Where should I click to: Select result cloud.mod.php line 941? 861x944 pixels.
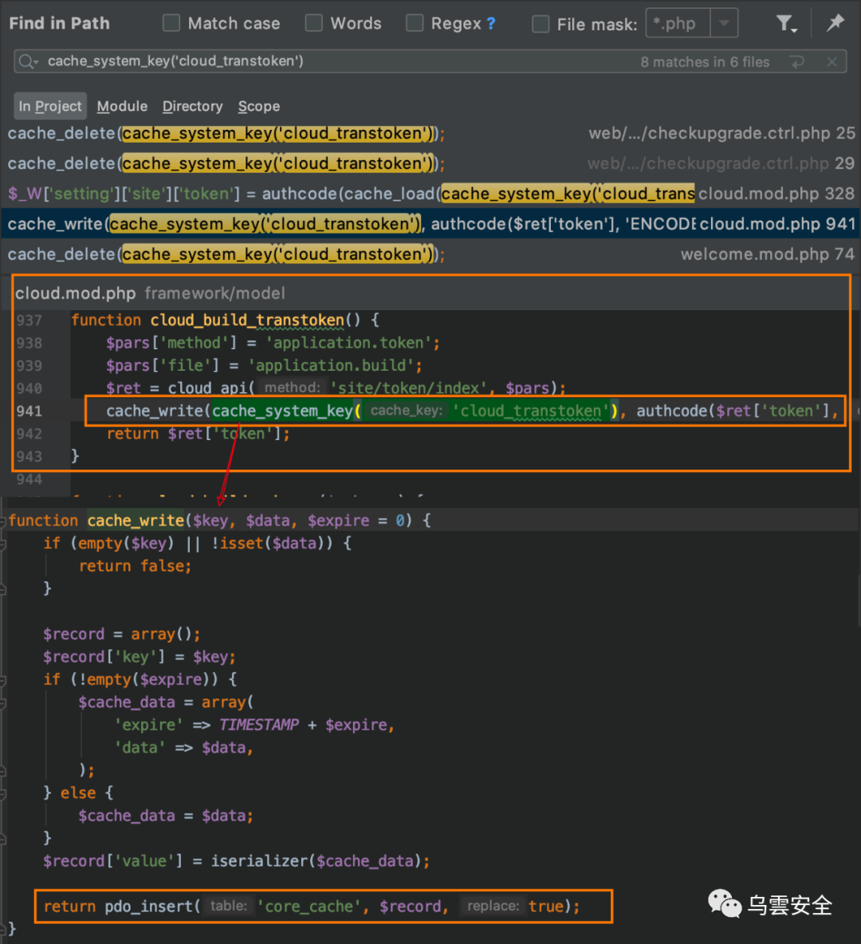431,223
